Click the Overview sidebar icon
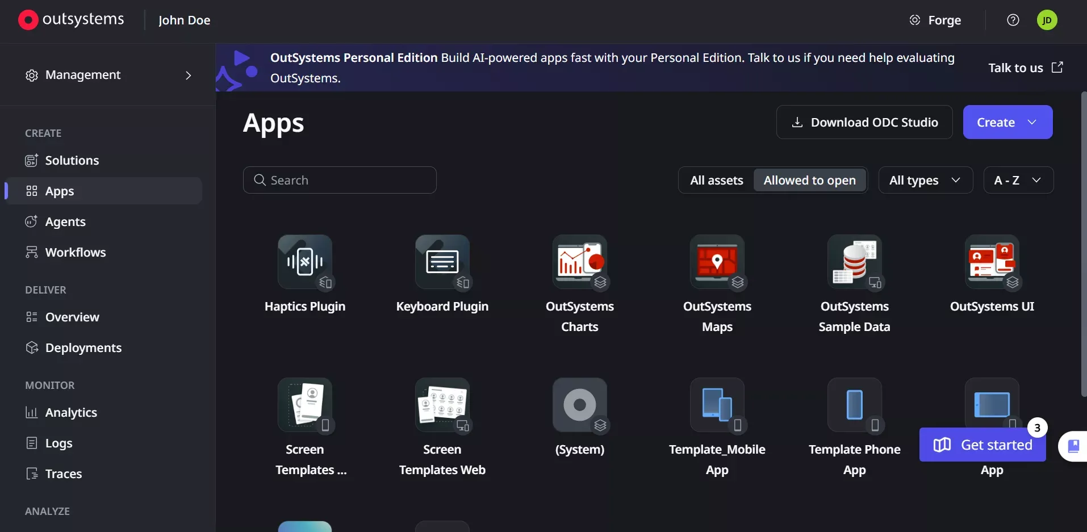This screenshot has height=532, width=1087. (x=32, y=317)
